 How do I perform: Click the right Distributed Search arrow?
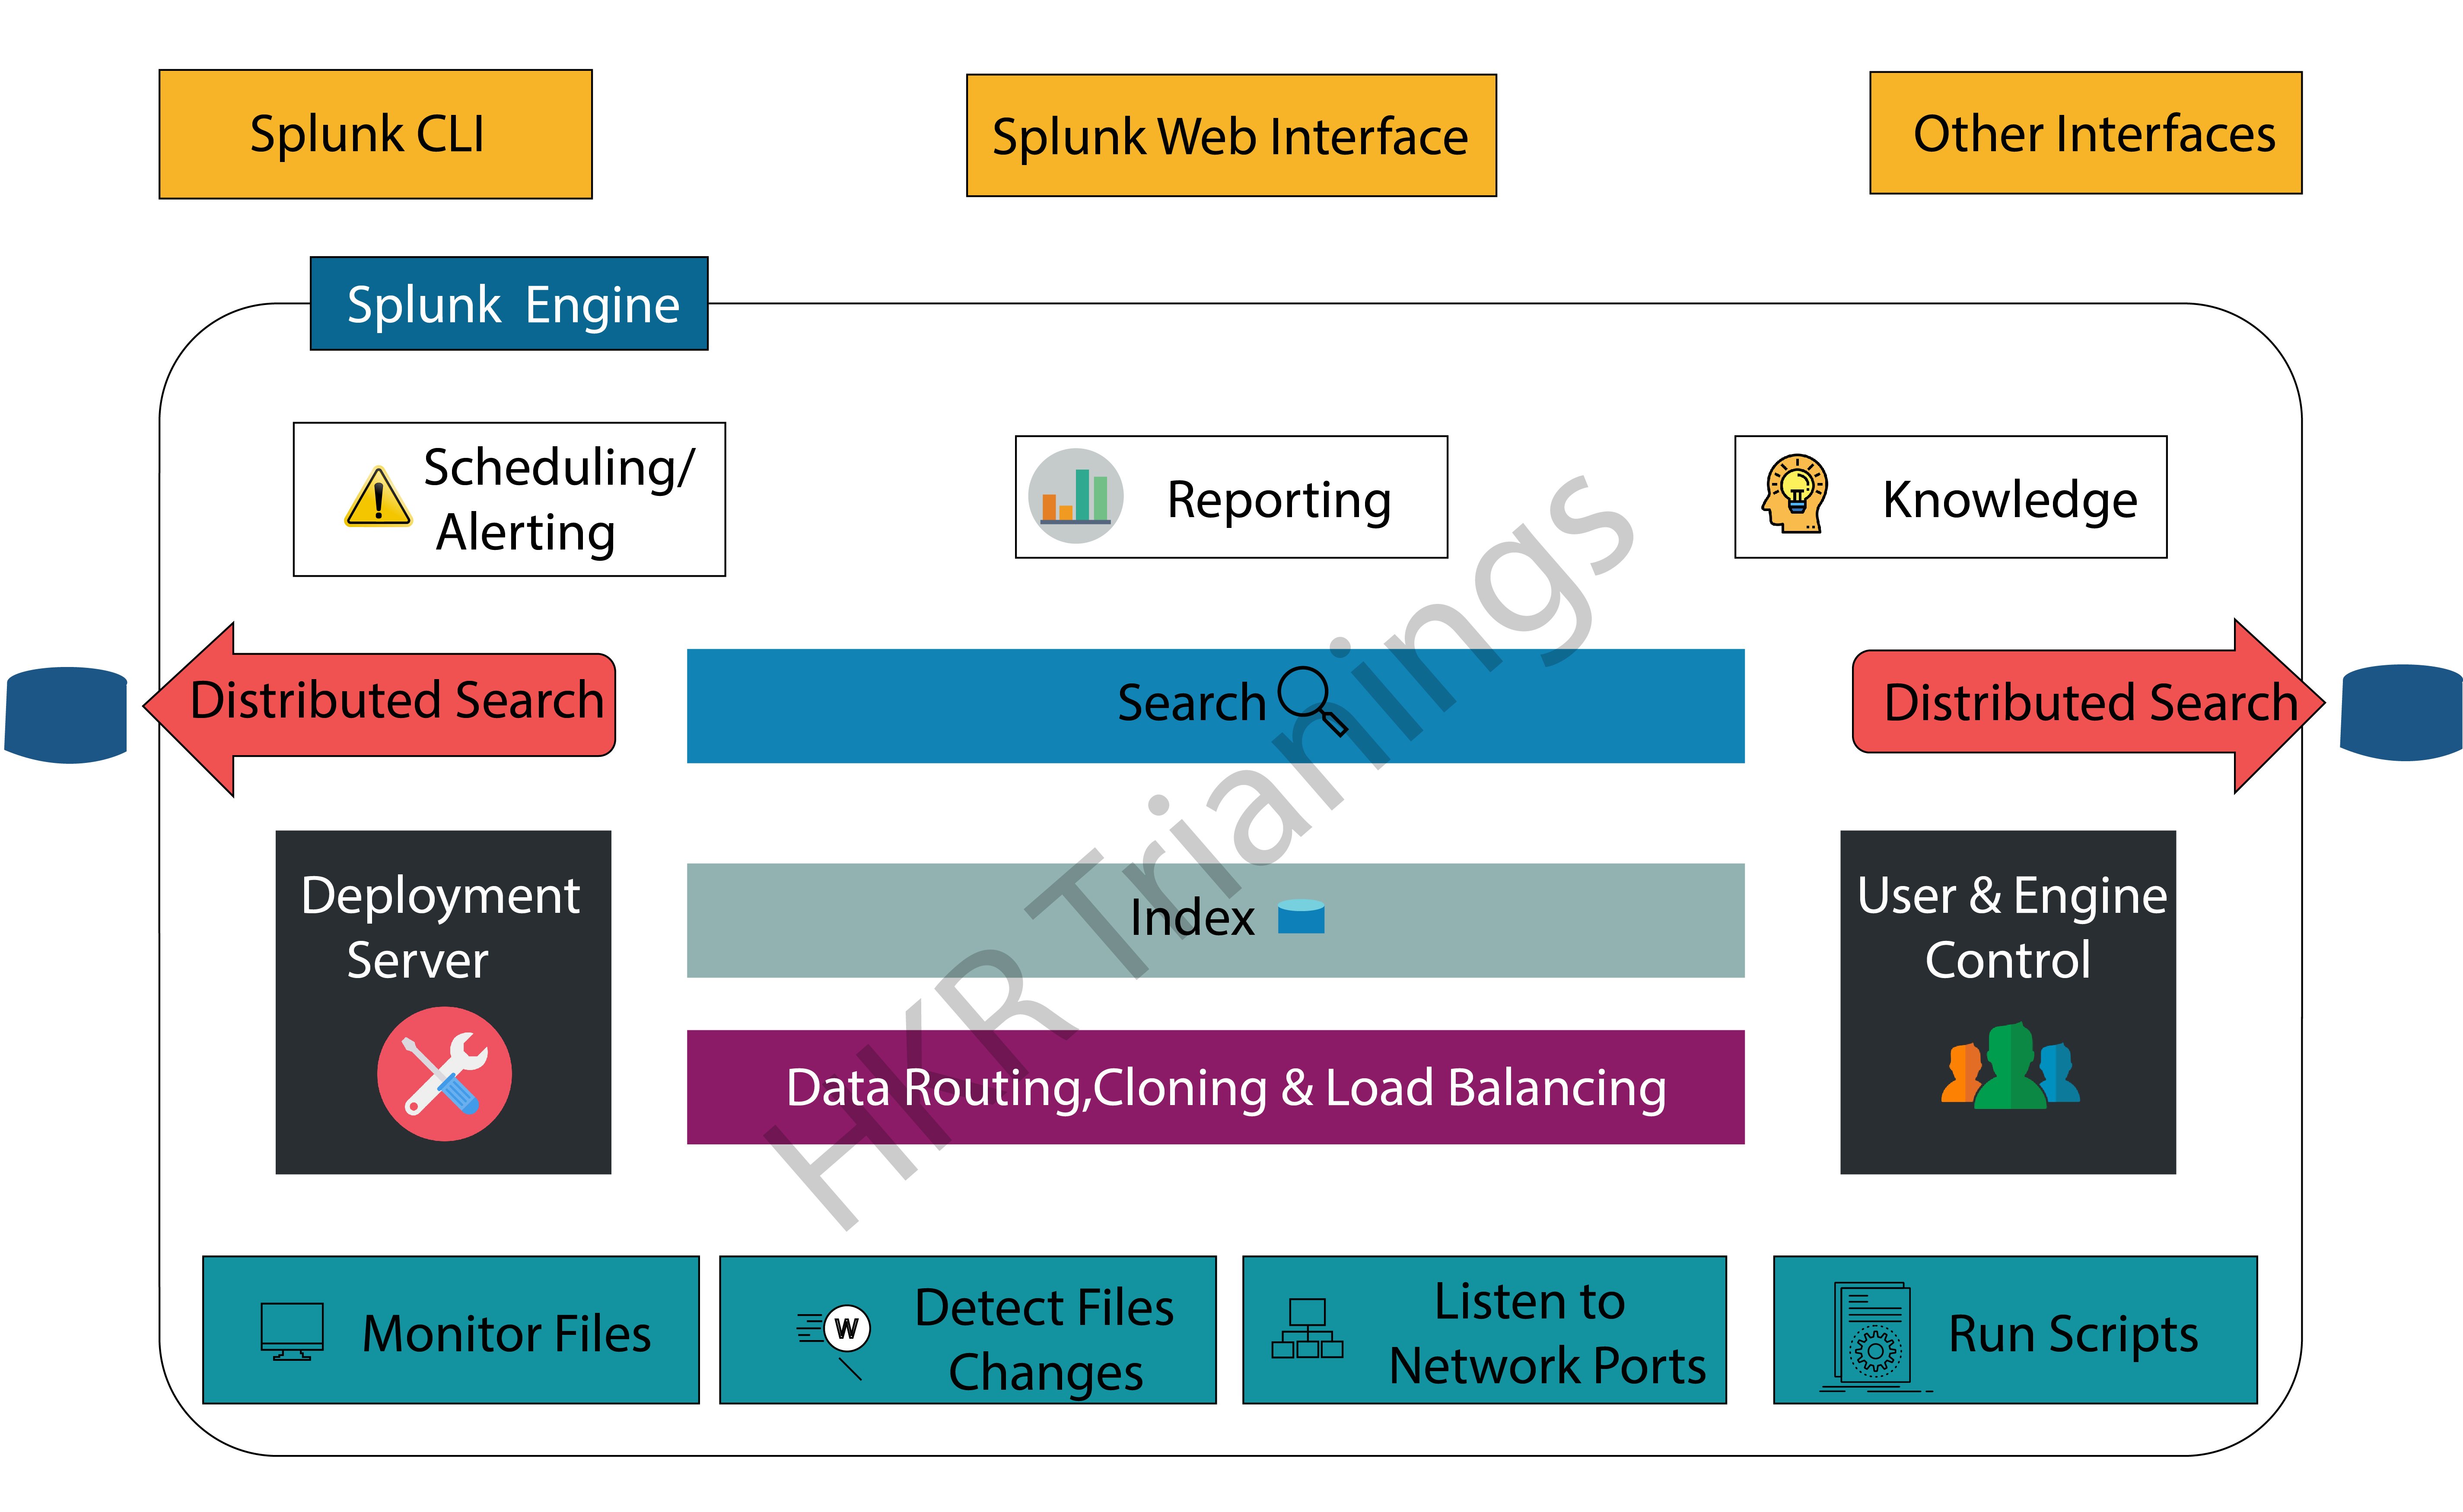[2088, 706]
